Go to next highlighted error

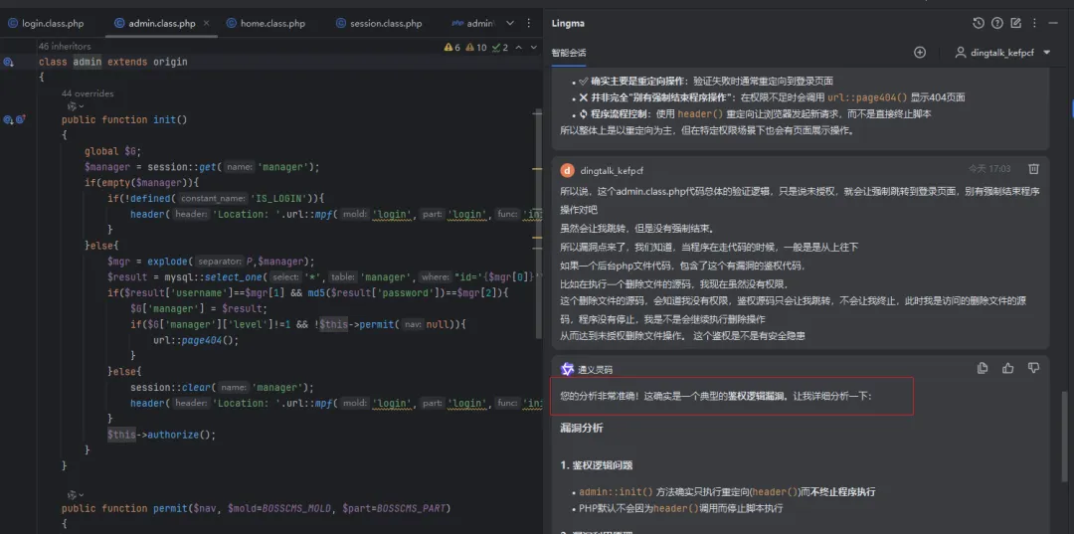pyautogui.click(x=533, y=48)
